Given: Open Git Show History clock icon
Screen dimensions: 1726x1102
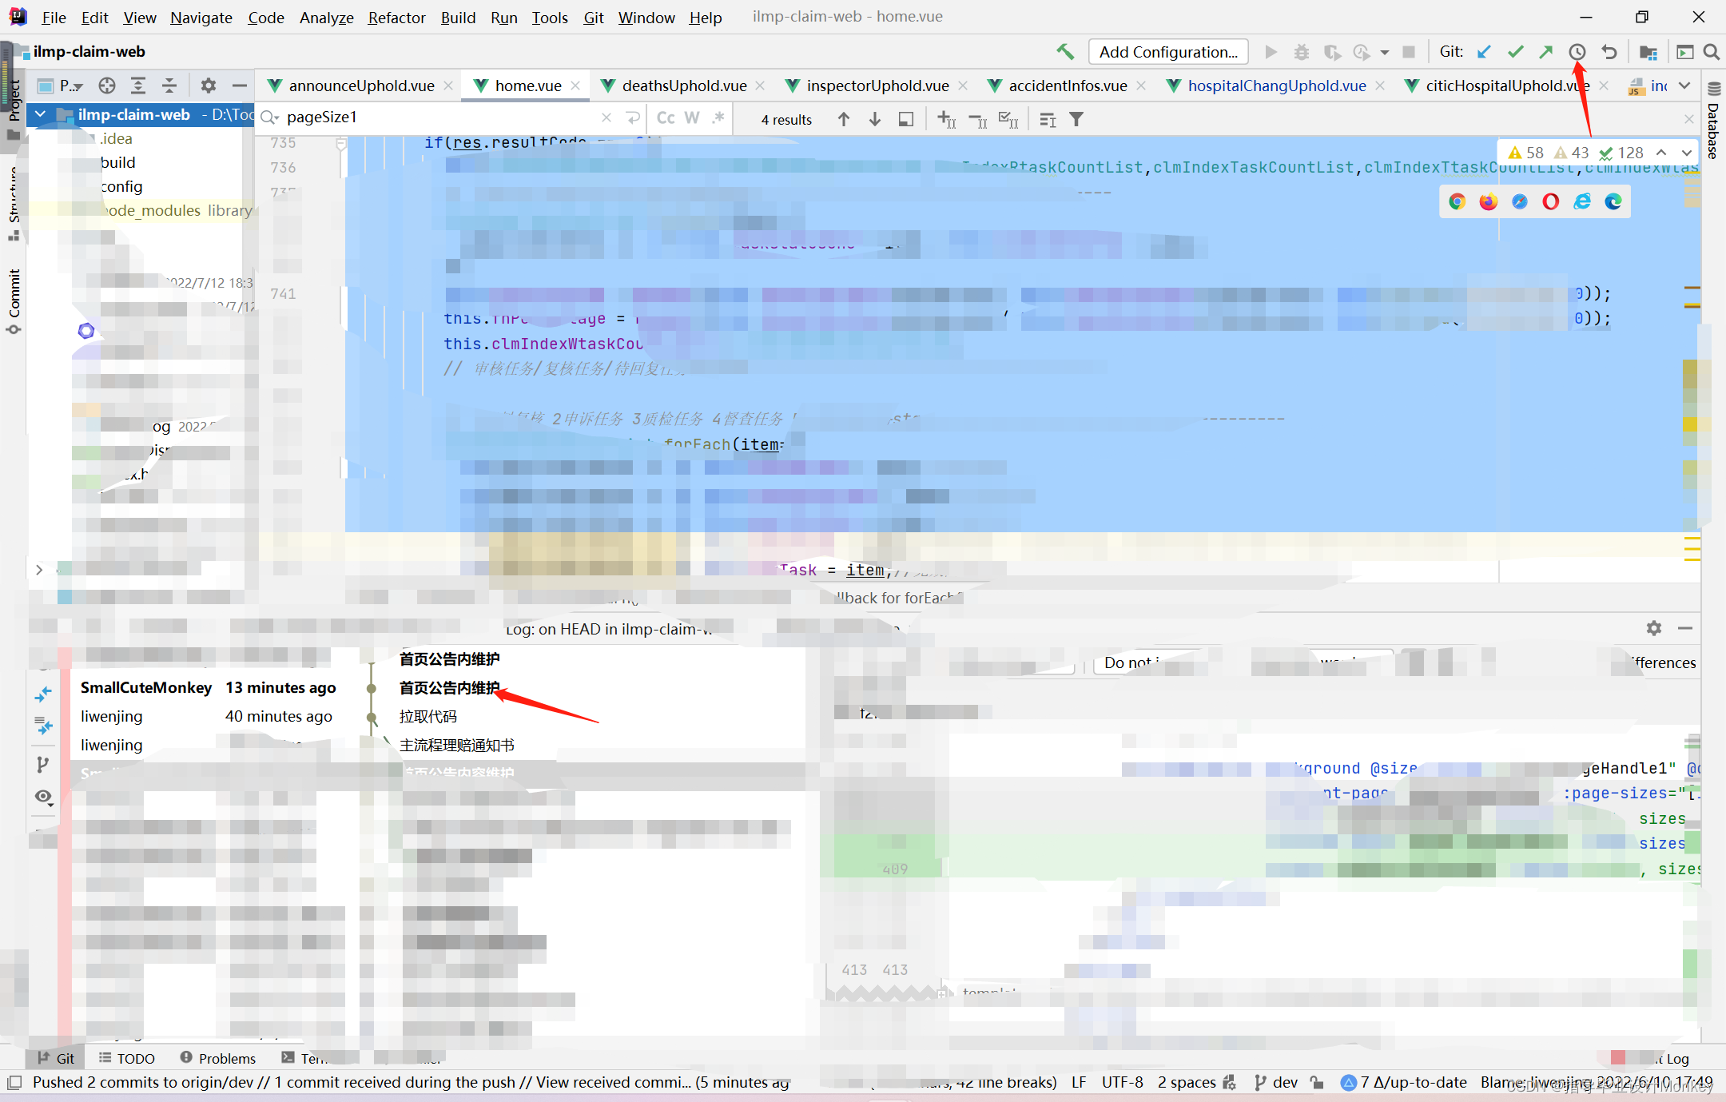Looking at the screenshot, I should (1577, 52).
